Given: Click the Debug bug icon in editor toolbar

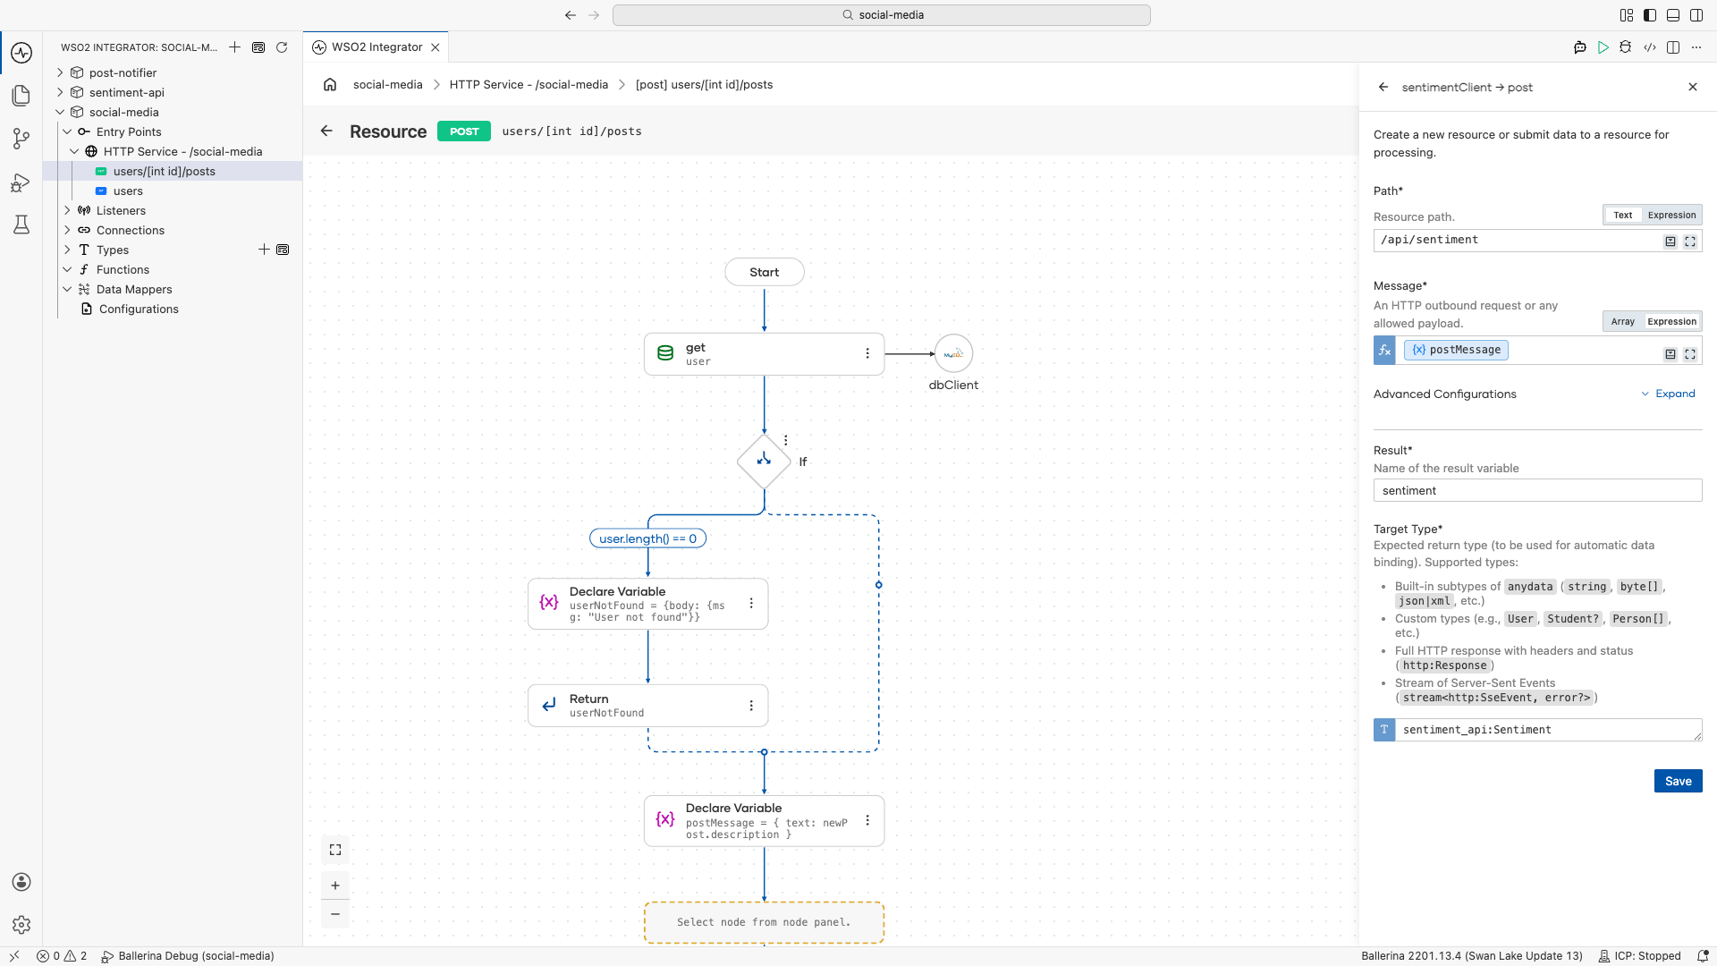Looking at the screenshot, I should 1626,47.
